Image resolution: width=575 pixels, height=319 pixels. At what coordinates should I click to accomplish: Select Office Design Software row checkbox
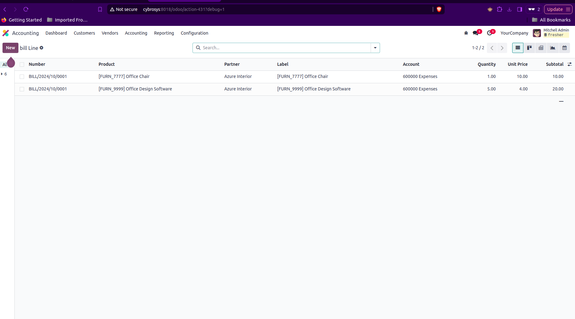click(22, 89)
